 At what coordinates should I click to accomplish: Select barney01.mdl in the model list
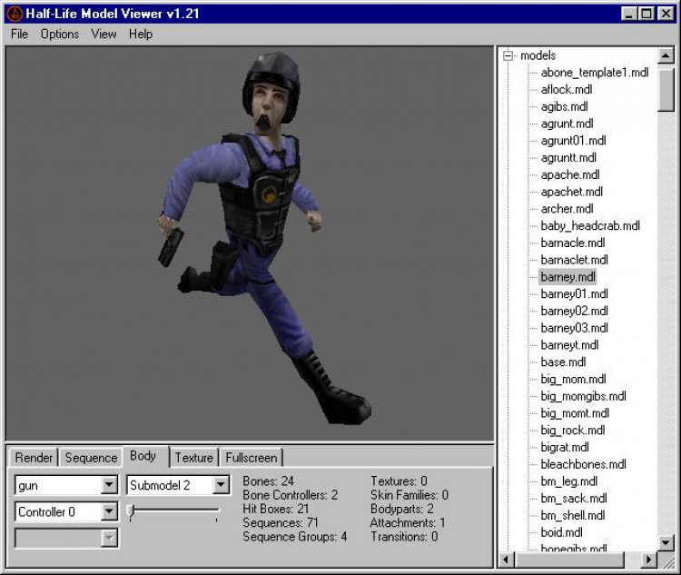574,293
